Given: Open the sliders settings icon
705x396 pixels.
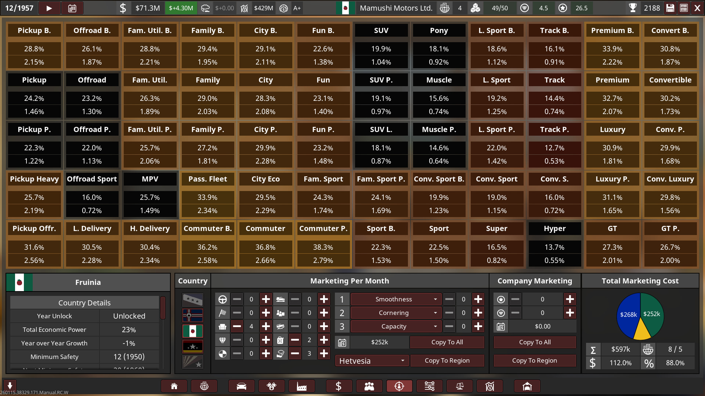Looking at the screenshot, I should tap(430, 386).
